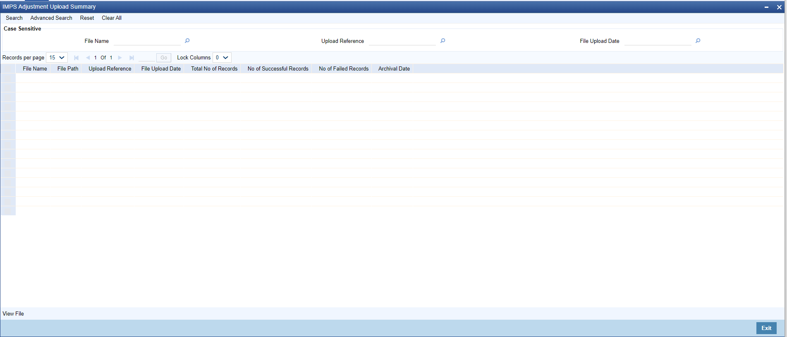This screenshot has height=337, width=787.
Task: Close the IMPS Adjustment Upload Summary window
Action: tap(779, 7)
